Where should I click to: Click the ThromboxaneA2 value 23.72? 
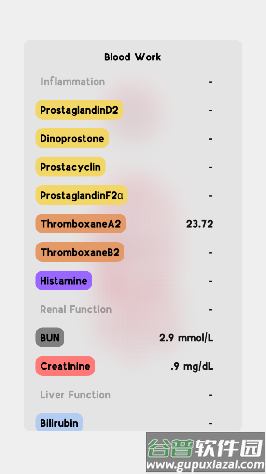point(199,224)
